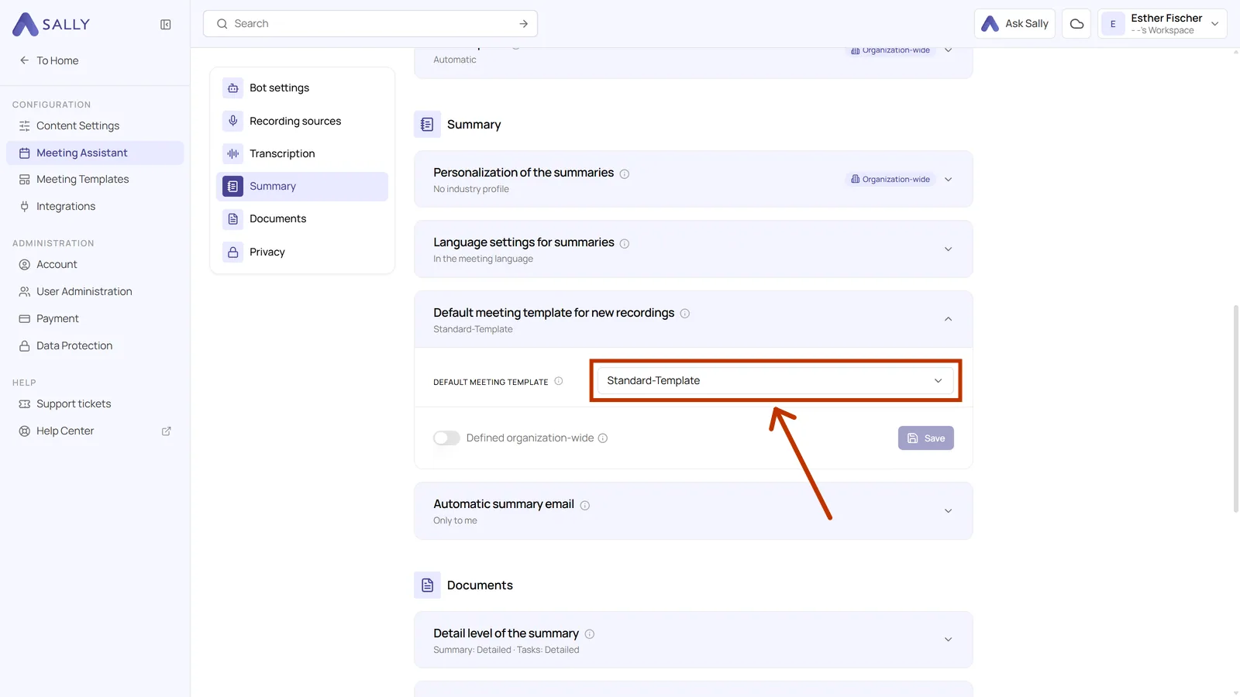Click 'Only to me' text
The image size is (1240, 697).
(x=455, y=521)
